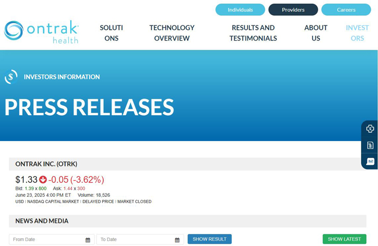
Task: Open the About Us menu item
Action: 316,33
